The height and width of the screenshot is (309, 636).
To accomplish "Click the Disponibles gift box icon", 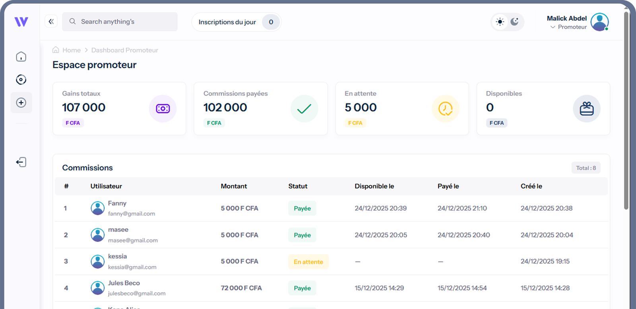I will (586, 108).
